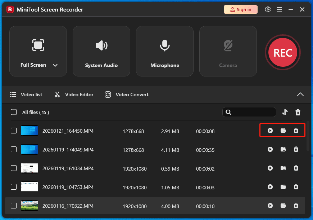
Task: Click the Camera recording icon
Action: point(228,45)
